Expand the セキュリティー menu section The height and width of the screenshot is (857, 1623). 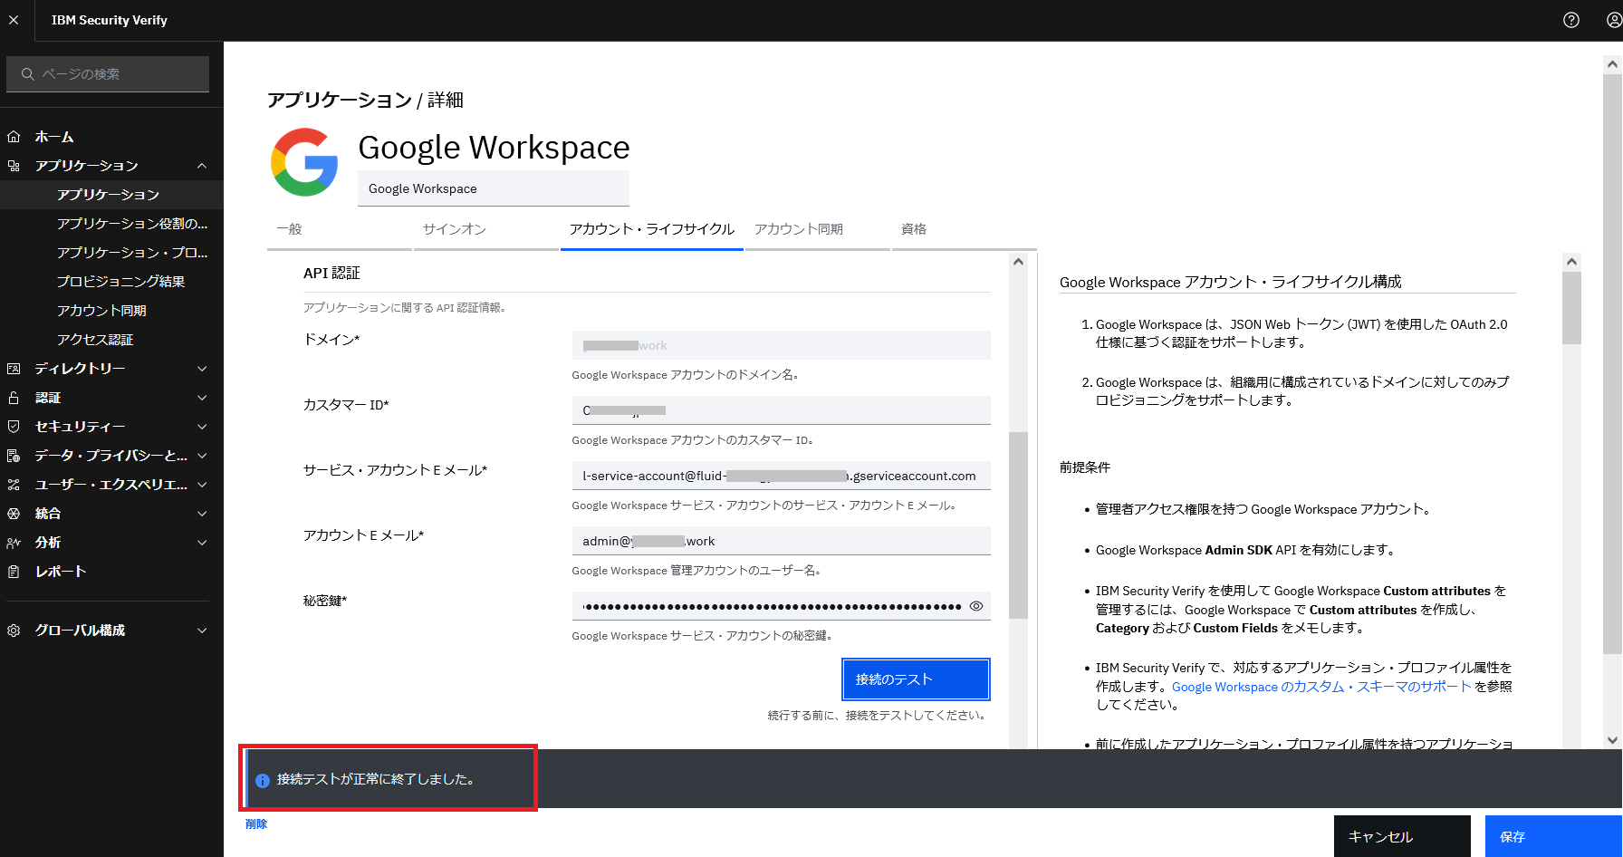click(x=202, y=427)
